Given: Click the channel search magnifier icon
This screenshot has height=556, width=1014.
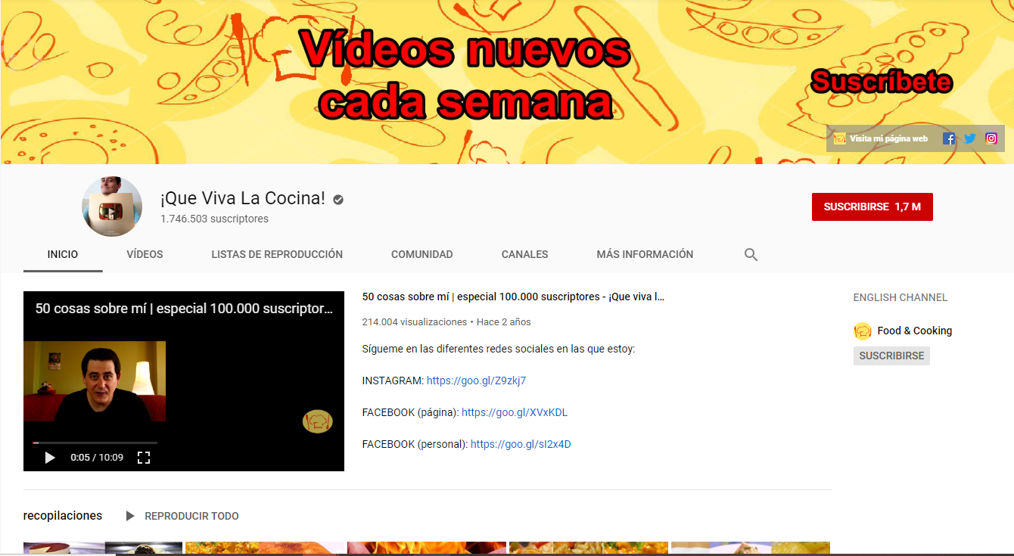Looking at the screenshot, I should tap(751, 255).
